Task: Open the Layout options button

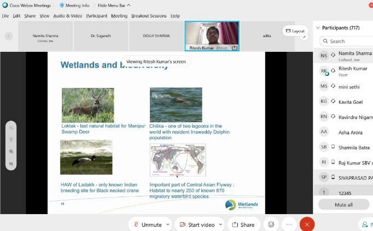Action: pyautogui.click(x=295, y=31)
